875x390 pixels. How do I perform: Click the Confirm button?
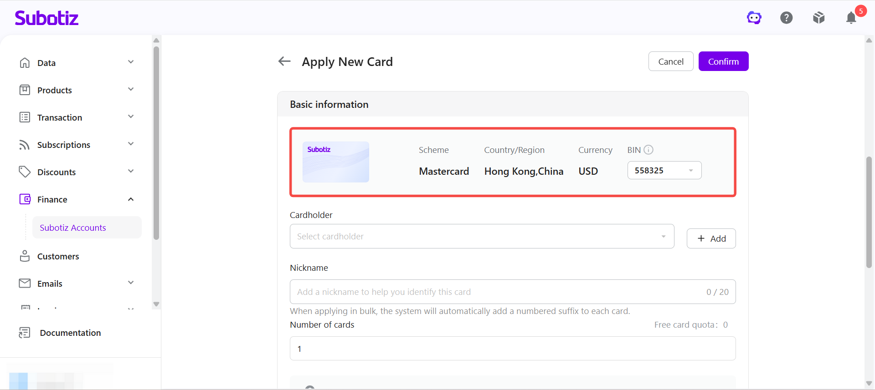pos(724,61)
